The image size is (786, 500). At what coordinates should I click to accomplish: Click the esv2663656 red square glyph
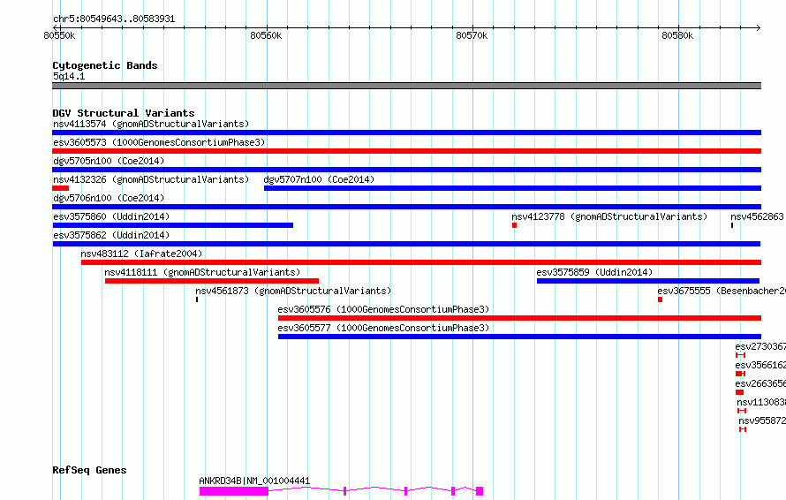click(739, 392)
